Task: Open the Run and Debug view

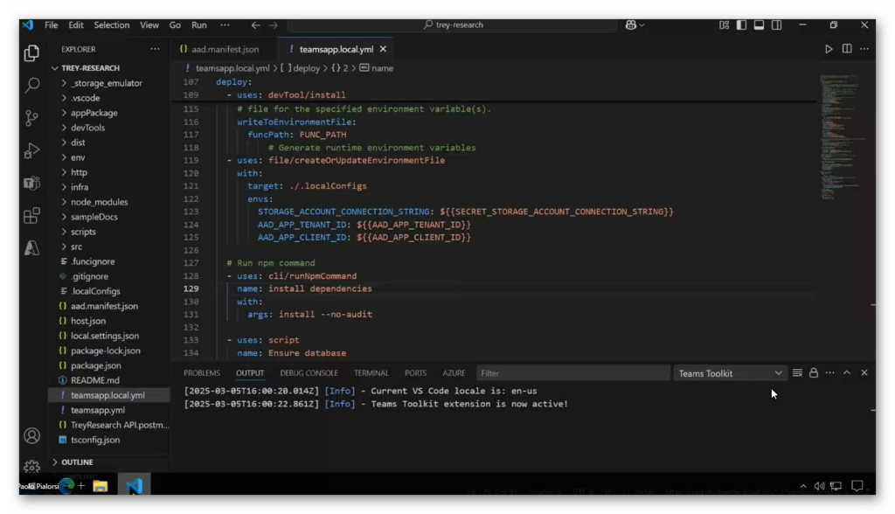Action: pyautogui.click(x=32, y=150)
